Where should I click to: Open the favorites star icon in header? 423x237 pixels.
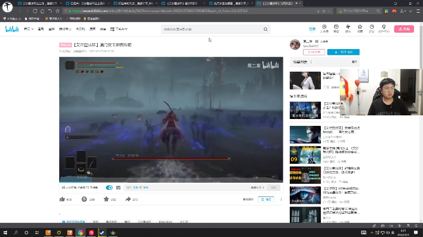click(x=360, y=27)
